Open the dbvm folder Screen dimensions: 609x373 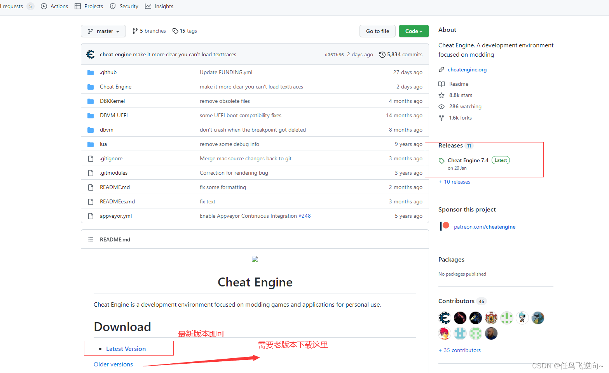(x=106, y=130)
